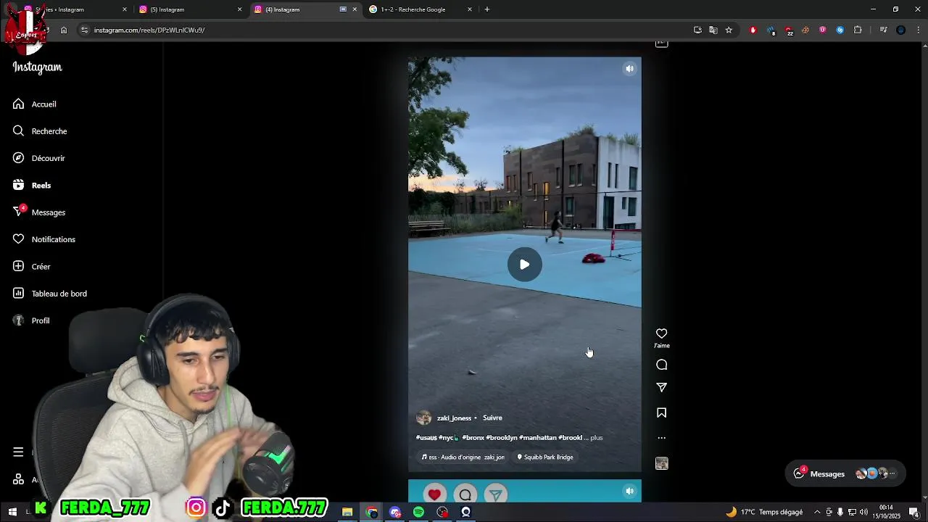Screen dimensions: 928x522
Task: Click zaki_joness avatar picture
Action: (423, 418)
